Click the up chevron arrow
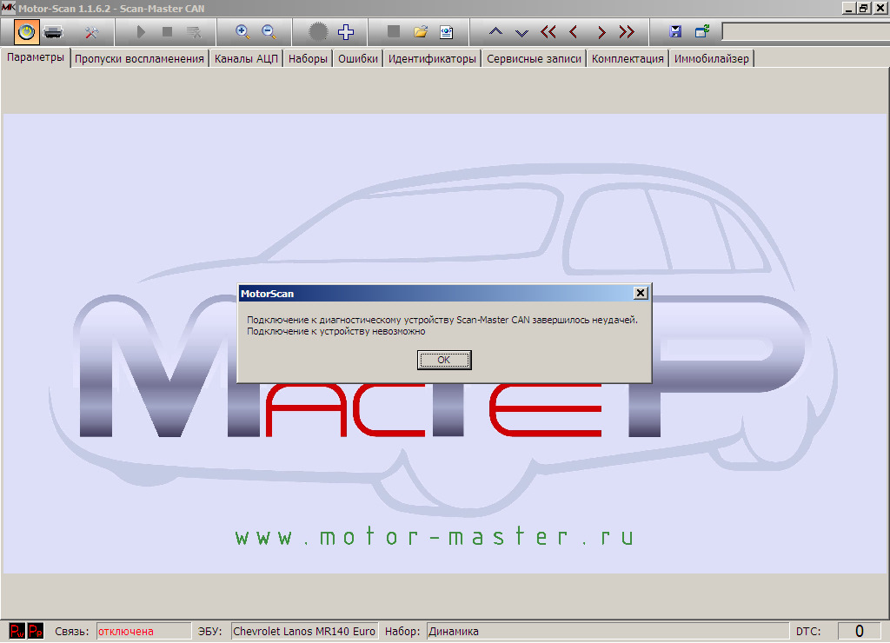The width and height of the screenshot is (890, 643). coord(495,32)
